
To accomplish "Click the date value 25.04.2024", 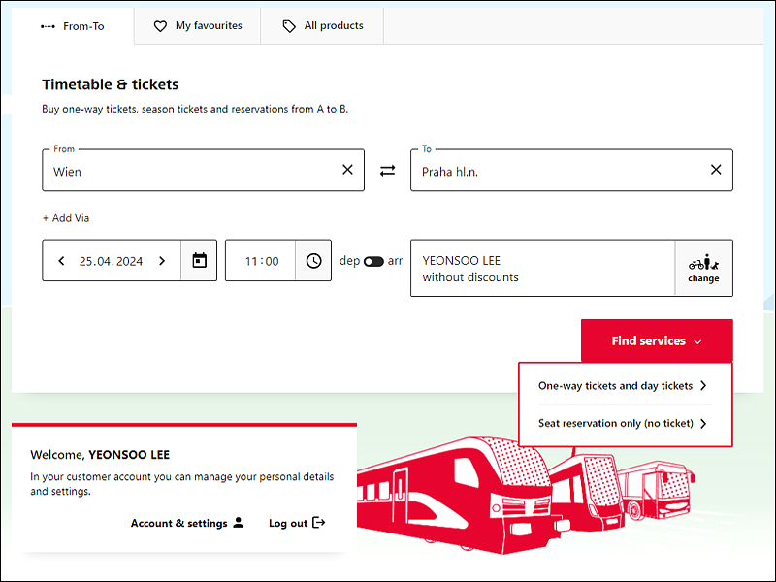I will pos(111,261).
